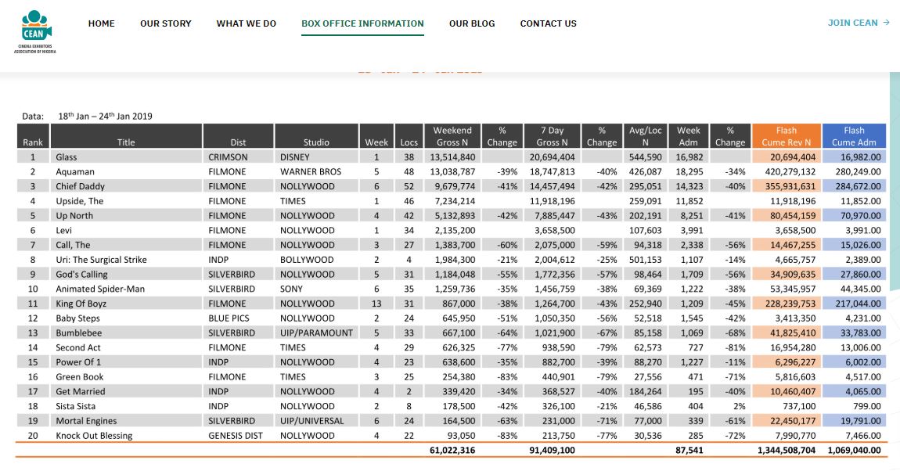Click UIP/PARAMOUNT studio cell
Screen dimensions: 900x471
tap(316, 333)
